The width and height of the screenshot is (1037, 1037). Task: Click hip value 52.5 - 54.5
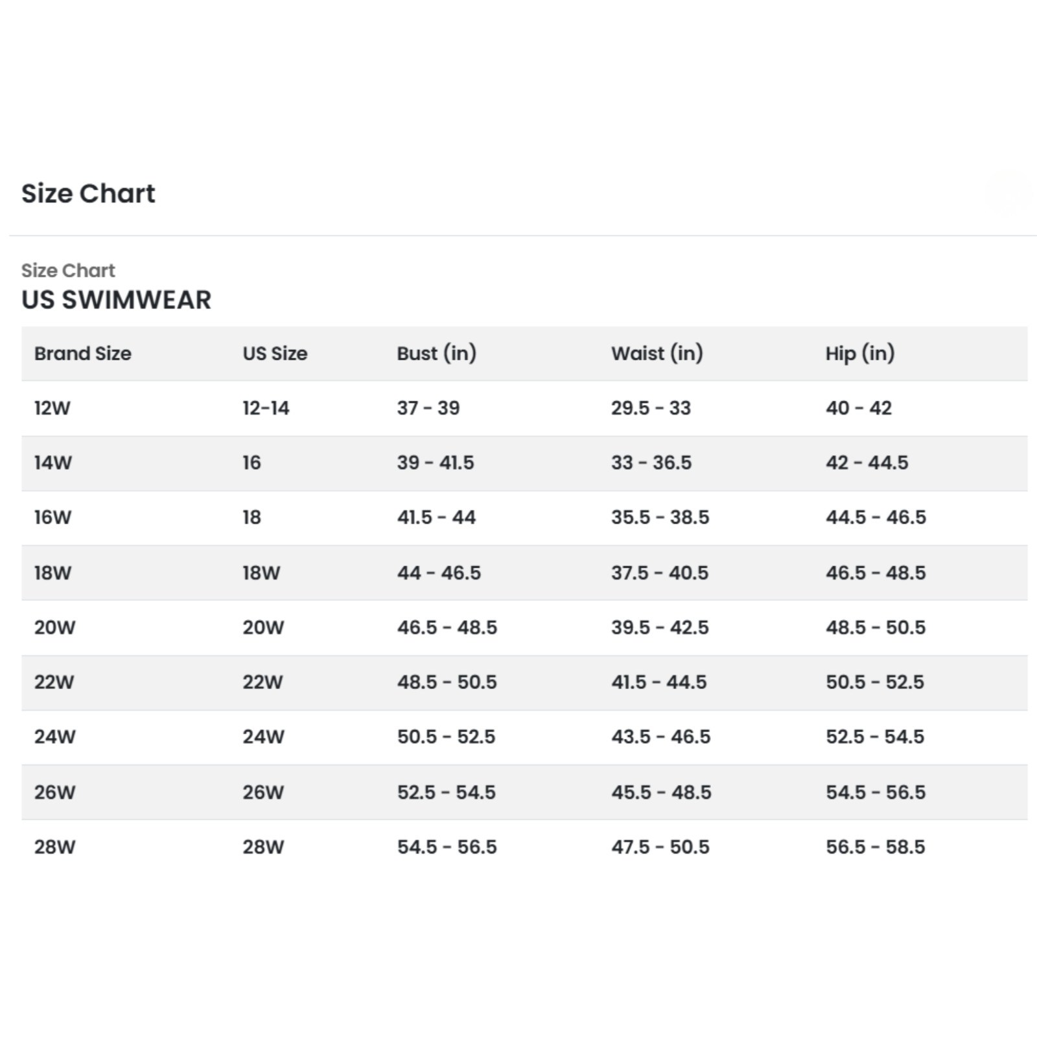(x=875, y=736)
